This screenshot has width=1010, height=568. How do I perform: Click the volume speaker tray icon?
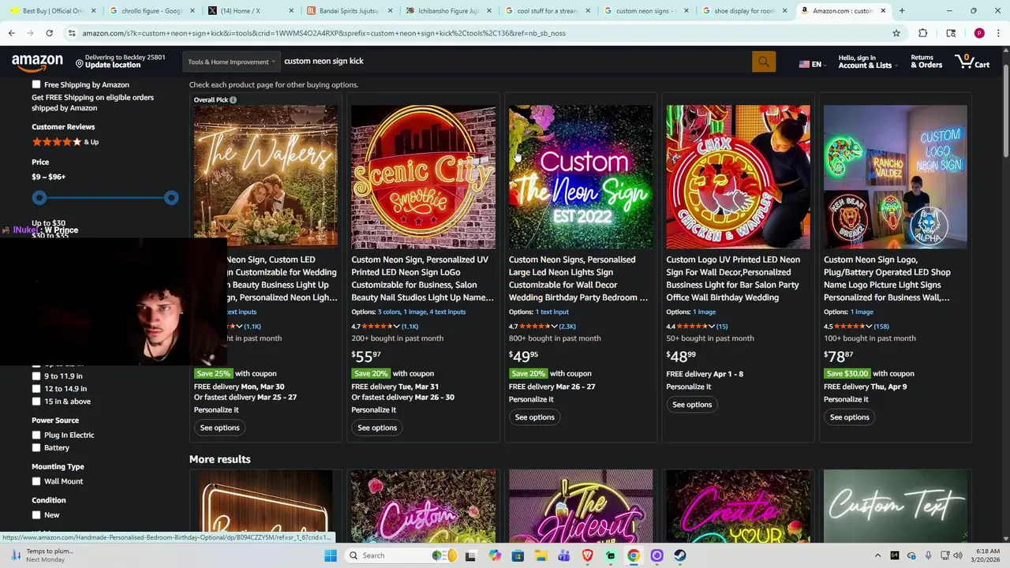coord(959,555)
